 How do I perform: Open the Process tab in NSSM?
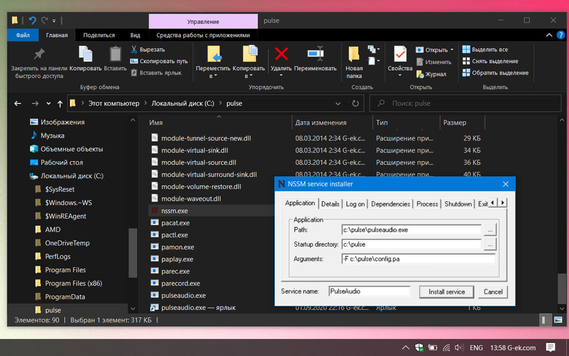click(427, 204)
